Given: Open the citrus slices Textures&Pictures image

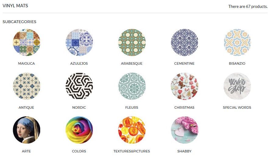Looking at the screenshot, I should [x=132, y=130].
